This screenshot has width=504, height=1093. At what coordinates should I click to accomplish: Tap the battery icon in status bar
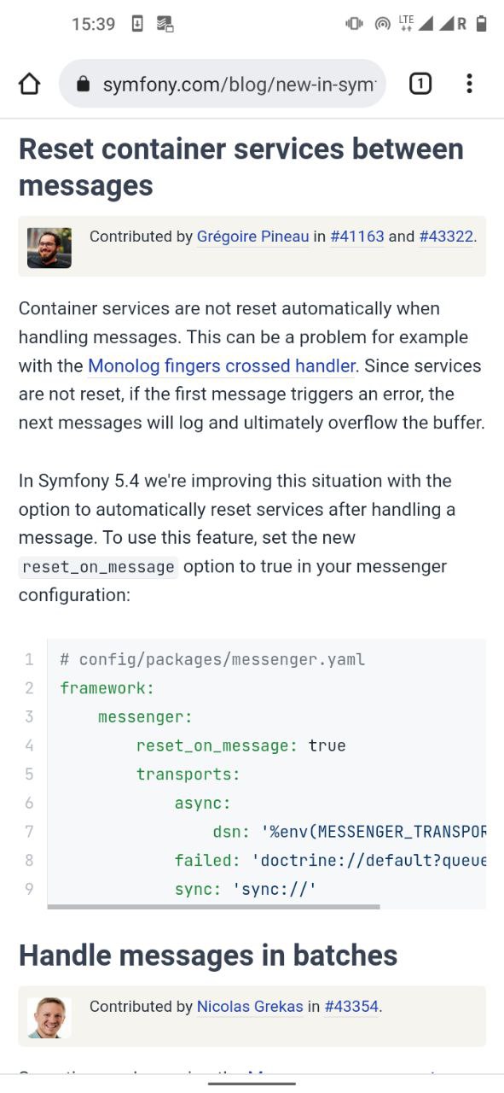482,24
